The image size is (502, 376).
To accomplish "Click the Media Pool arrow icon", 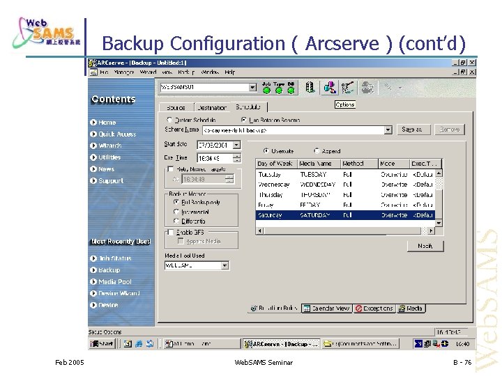I will [93, 282].
